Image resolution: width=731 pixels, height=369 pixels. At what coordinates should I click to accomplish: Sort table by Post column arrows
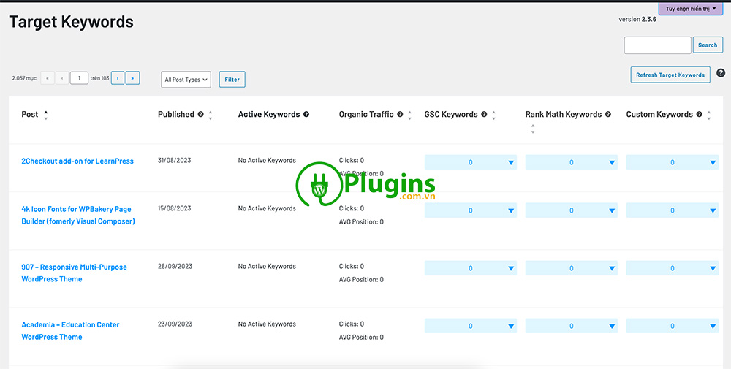pos(46,115)
